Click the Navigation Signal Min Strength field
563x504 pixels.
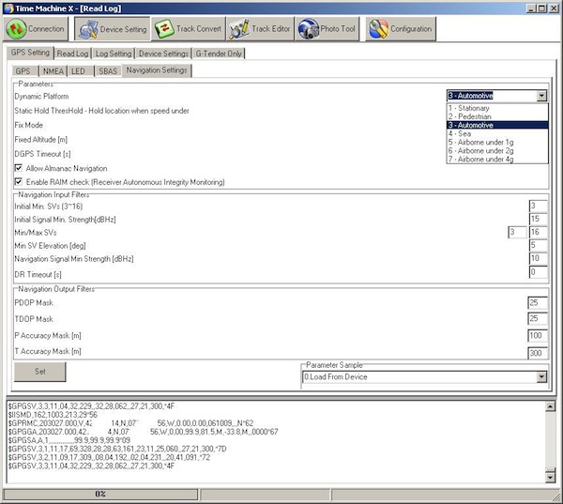pos(538,258)
